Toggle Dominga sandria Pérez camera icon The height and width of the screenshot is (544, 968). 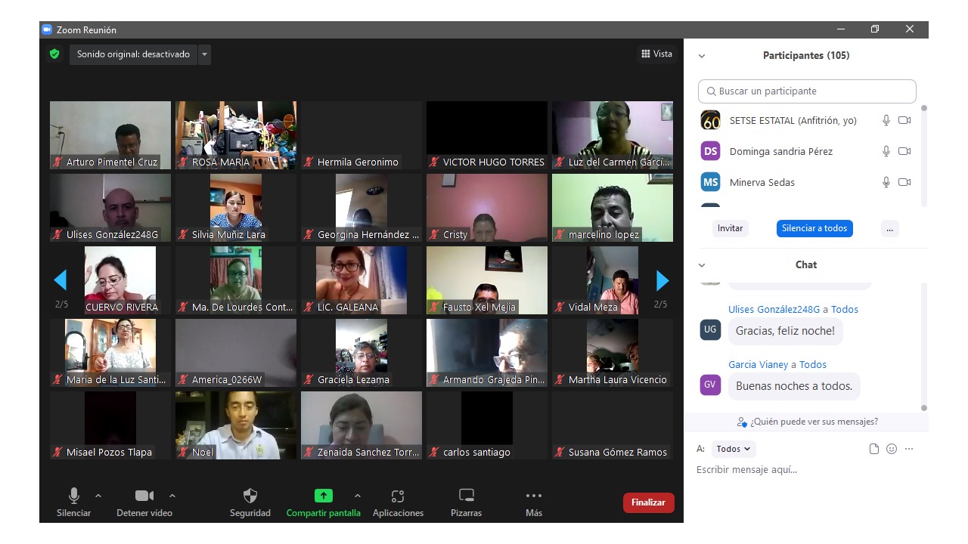pos(904,151)
